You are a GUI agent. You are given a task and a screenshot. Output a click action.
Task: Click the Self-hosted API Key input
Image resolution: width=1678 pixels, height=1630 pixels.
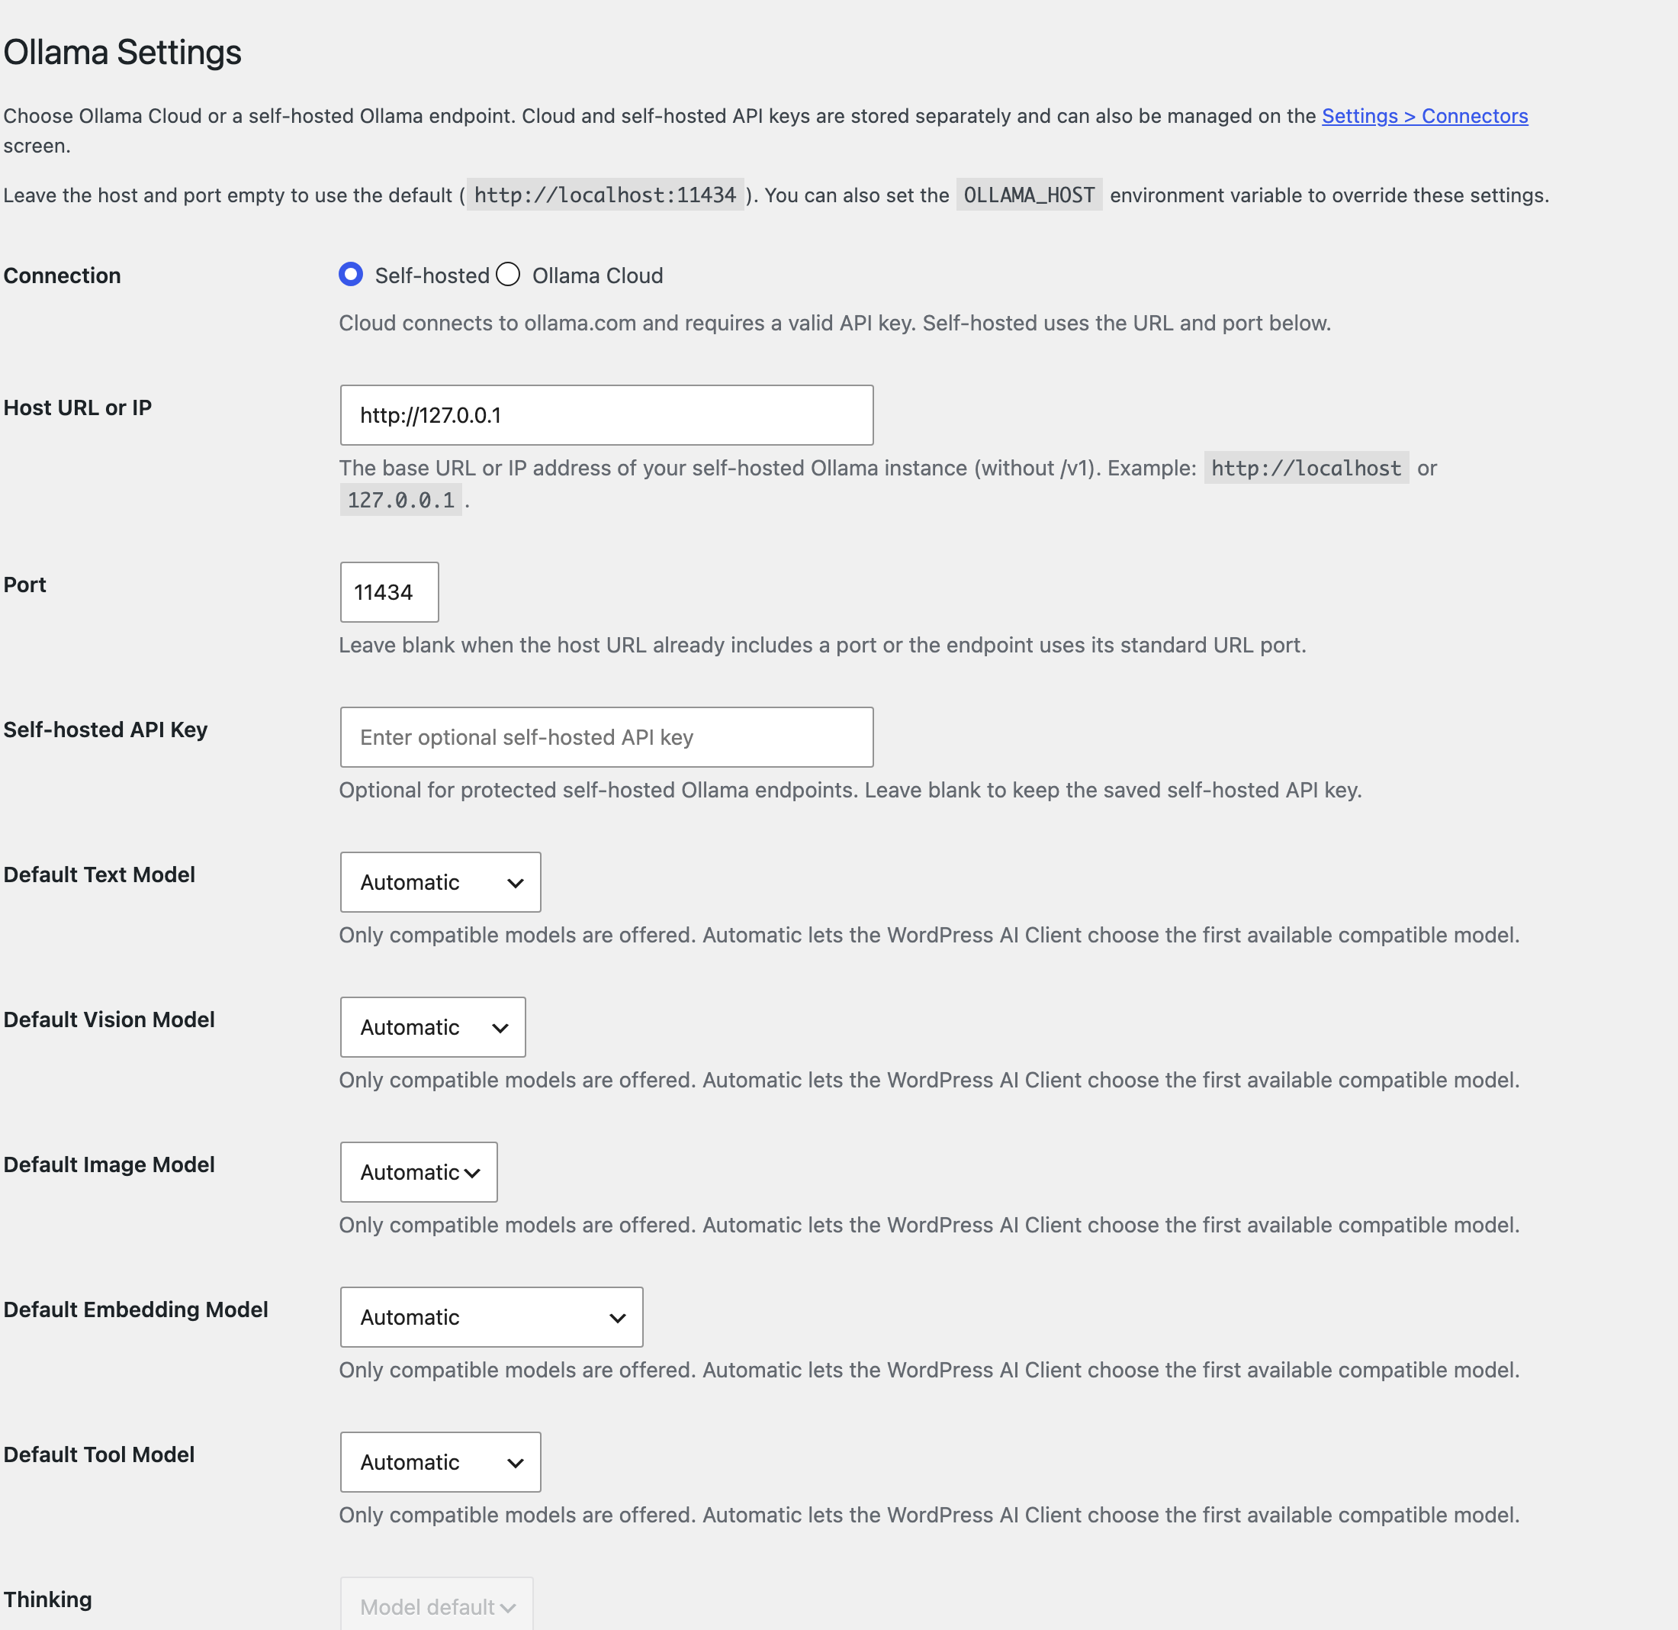pos(606,737)
